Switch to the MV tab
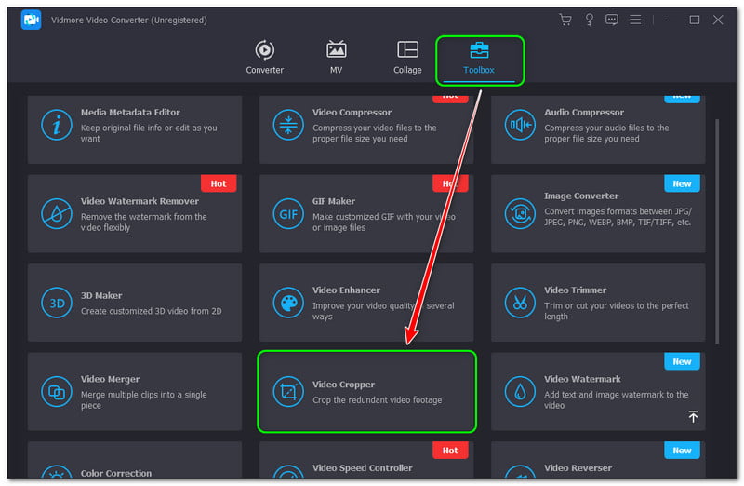The image size is (744, 486). [x=336, y=57]
